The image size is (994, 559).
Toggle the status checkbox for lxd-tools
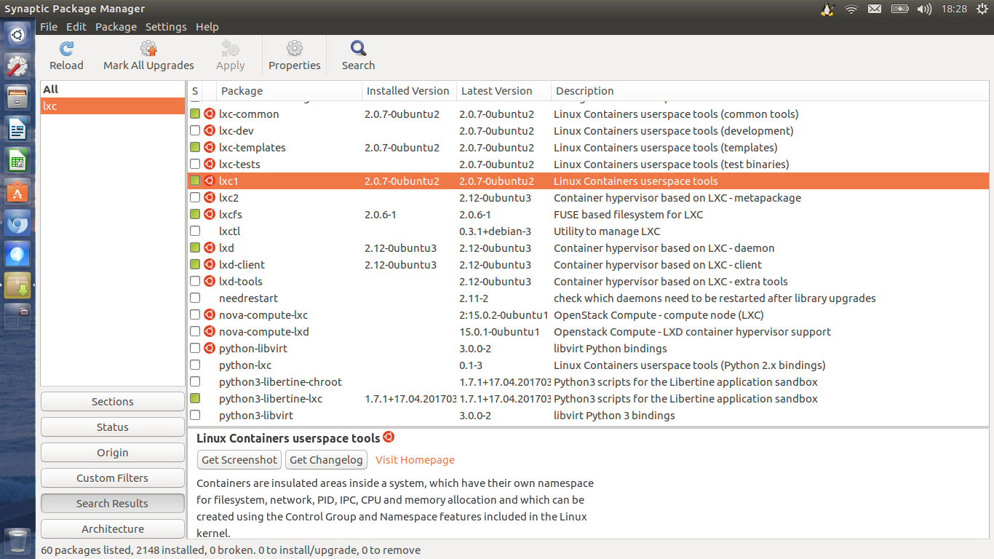[195, 281]
